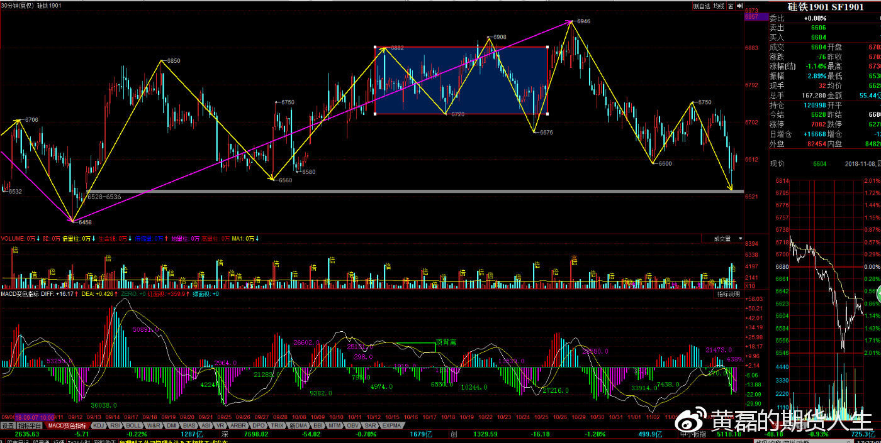Click the 6458 low price label
This screenshot has width=881, height=443.
(84, 222)
